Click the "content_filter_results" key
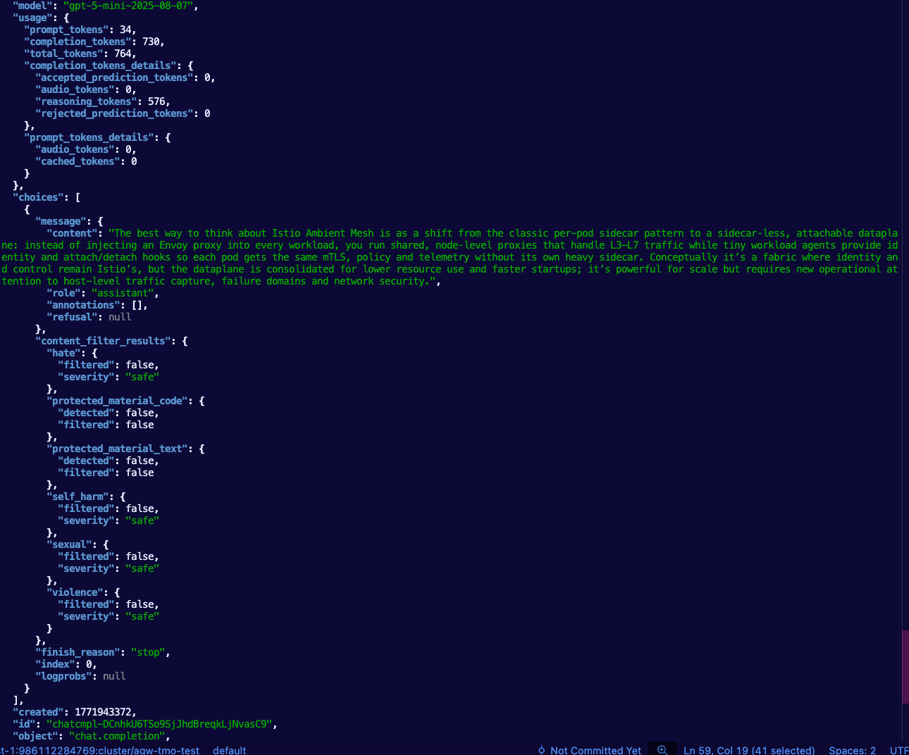Screen dimensions: 909x755 point(103,341)
